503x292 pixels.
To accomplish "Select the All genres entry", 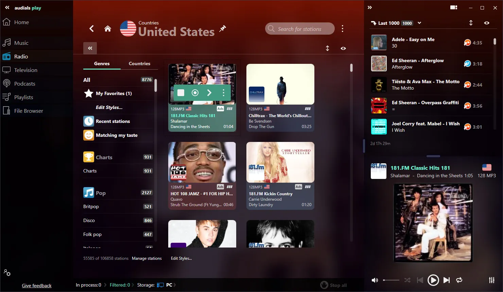I will [118, 80].
